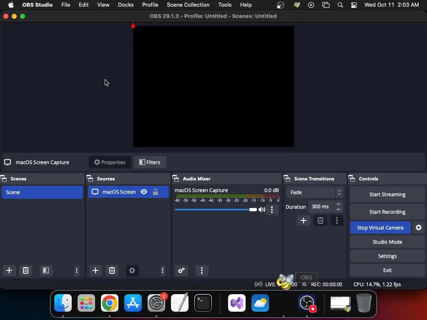
Task: Open the Fade transition dropdown
Action: (x=315, y=192)
